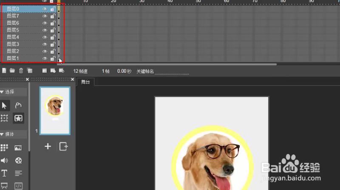The height and width of the screenshot is (190, 340).
Task: Hide layer 图层3
Action: click(x=45, y=44)
